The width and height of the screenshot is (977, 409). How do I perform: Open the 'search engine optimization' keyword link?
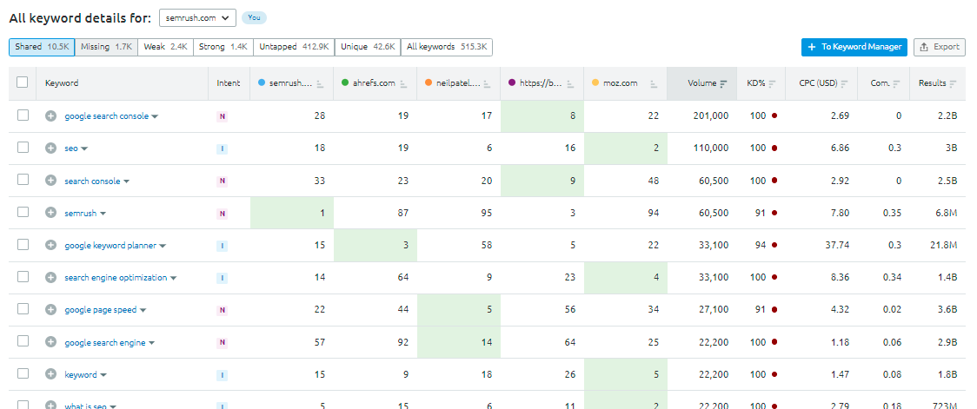pyautogui.click(x=116, y=278)
